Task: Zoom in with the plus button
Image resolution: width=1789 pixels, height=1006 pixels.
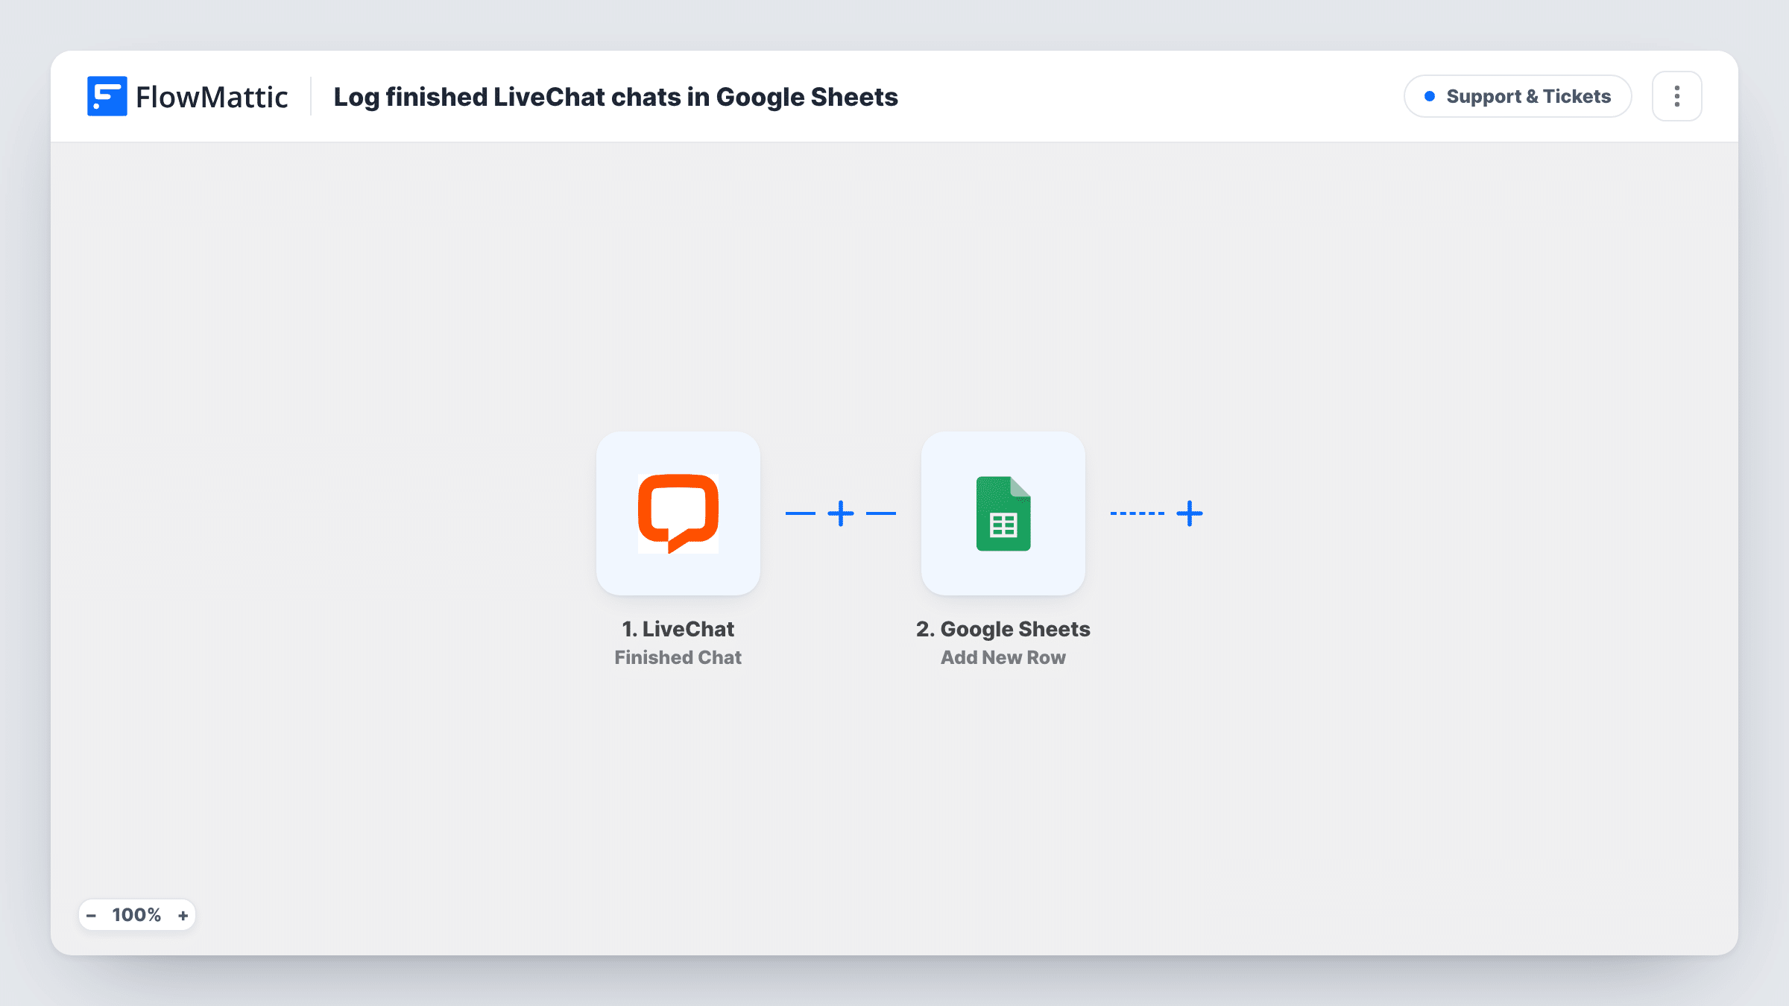Action: click(183, 915)
